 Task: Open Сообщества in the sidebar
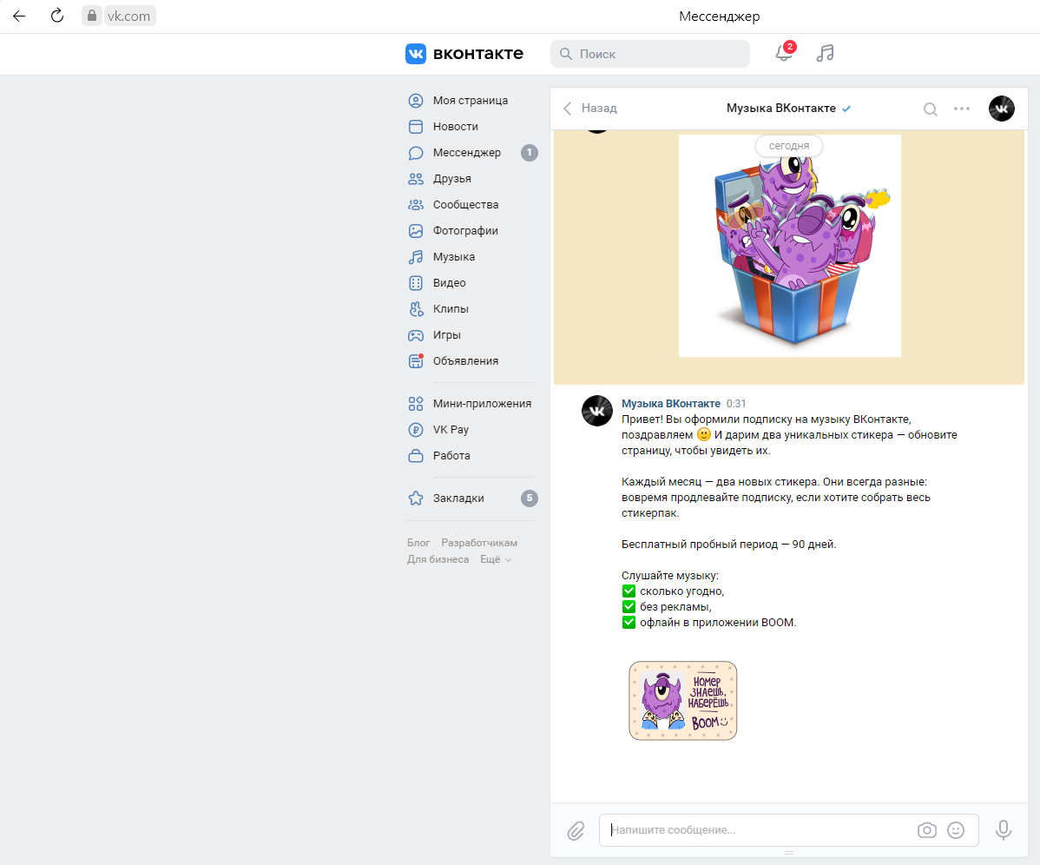[465, 204]
